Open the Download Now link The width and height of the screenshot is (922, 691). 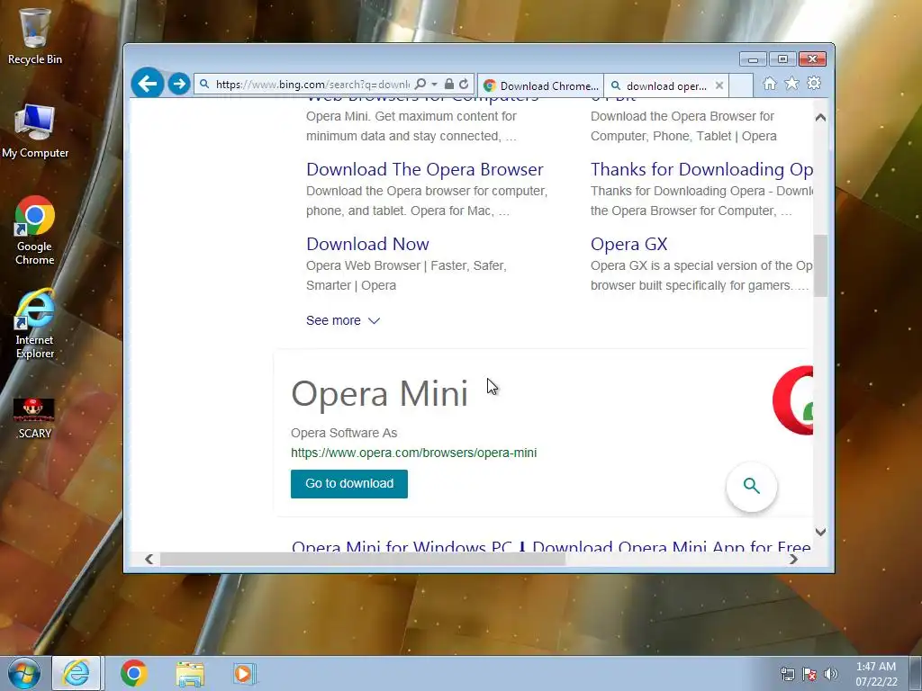tap(367, 244)
